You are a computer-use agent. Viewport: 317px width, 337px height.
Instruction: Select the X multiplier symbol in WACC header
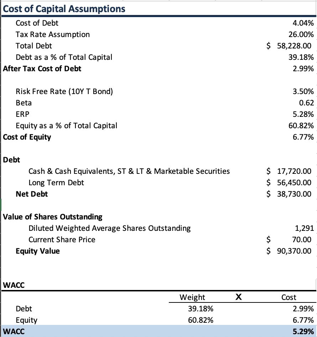pyautogui.click(x=239, y=296)
